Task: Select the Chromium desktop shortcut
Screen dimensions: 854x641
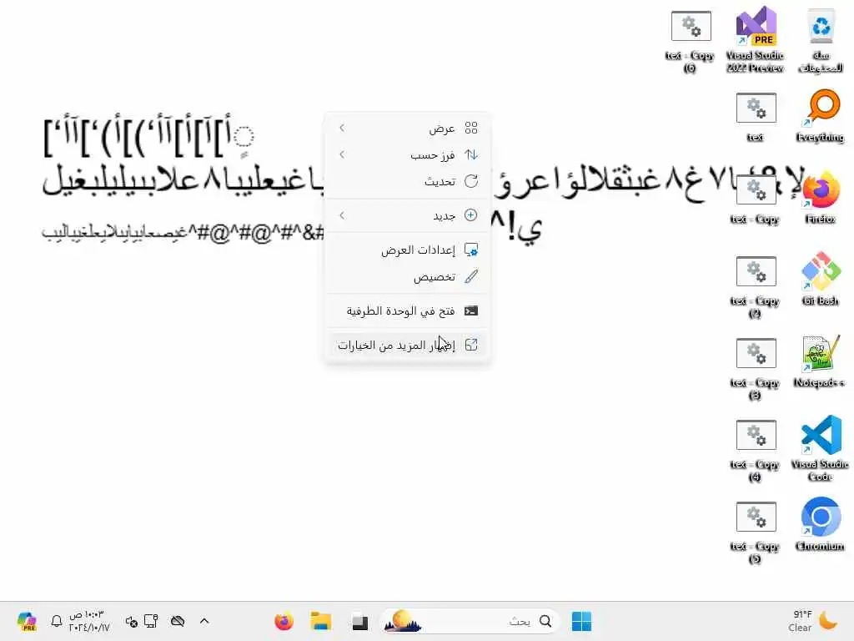Action: (x=821, y=524)
